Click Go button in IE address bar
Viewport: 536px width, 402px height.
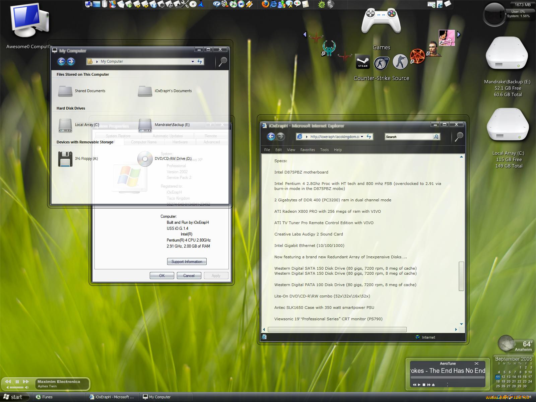pyautogui.click(x=369, y=137)
